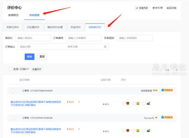This screenshot has height=138, width=189.
Task: Tick checkbox for order 1701335594319349346
Action: point(13,118)
